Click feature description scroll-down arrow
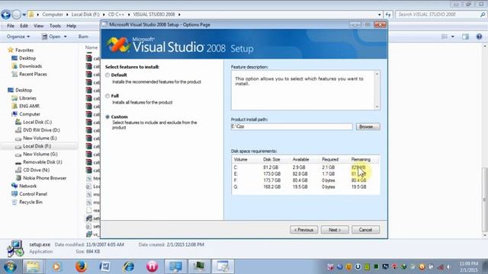Image resolution: width=488 pixels, height=274 pixels. click(x=377, y=107)
